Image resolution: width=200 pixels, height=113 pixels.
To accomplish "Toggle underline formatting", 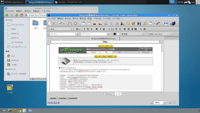I will tap(104, 29).
